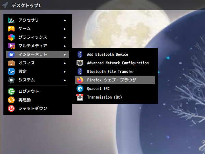Click the 設定 sliders icon

click(11, 72)
